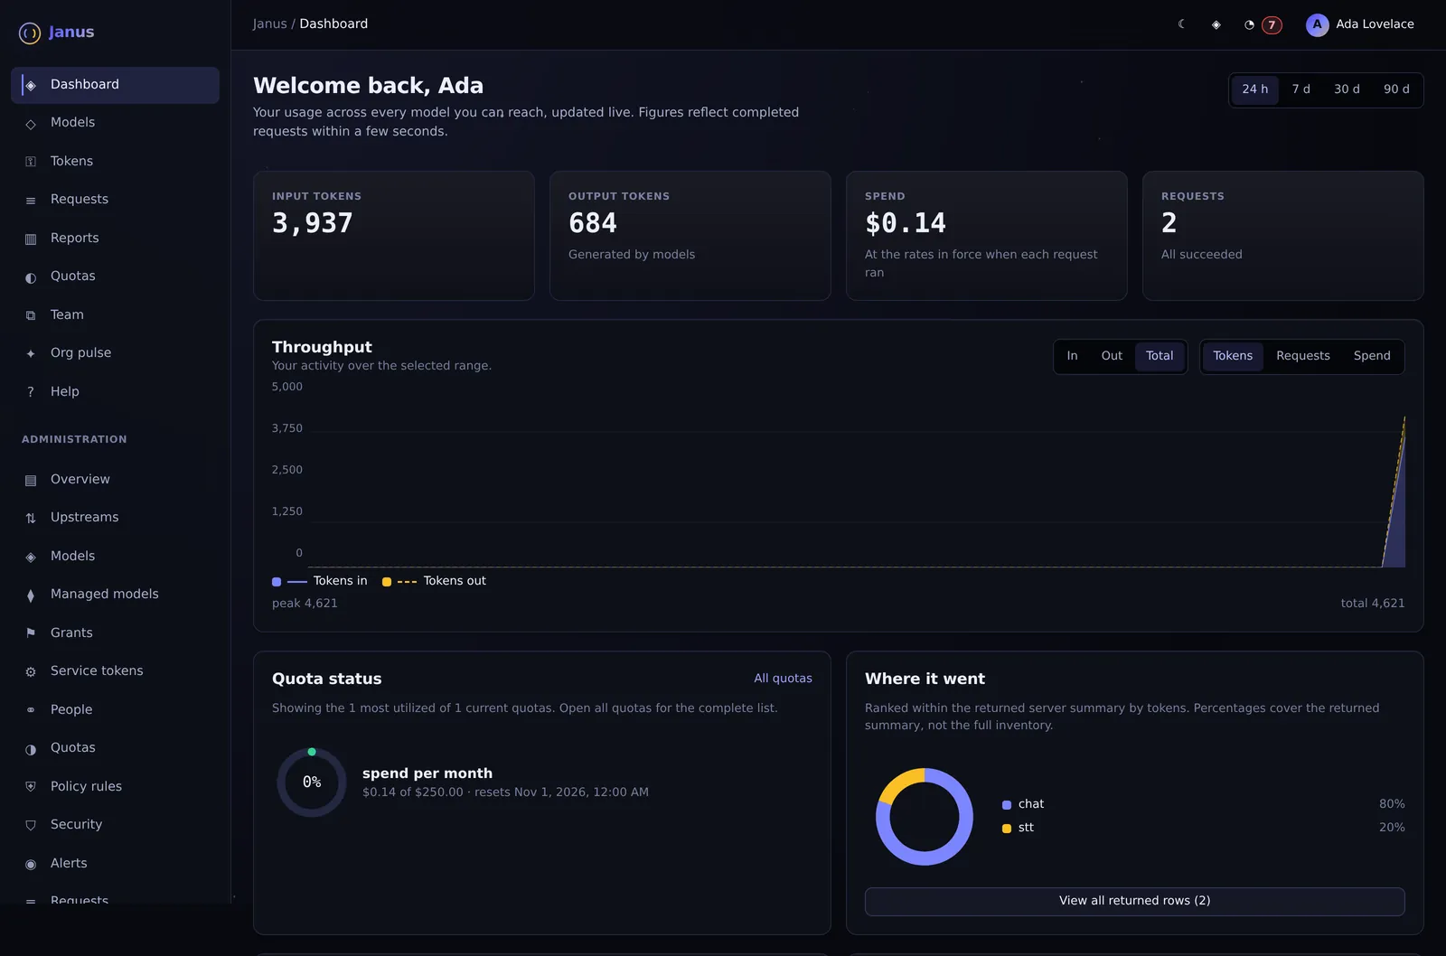Open the Security shield icon
This screenshot has width=1446, height=956.
(x=31, y=825)
